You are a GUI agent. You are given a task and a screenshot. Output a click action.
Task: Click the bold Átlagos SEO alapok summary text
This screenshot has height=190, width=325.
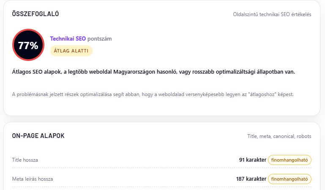point(153,72)
